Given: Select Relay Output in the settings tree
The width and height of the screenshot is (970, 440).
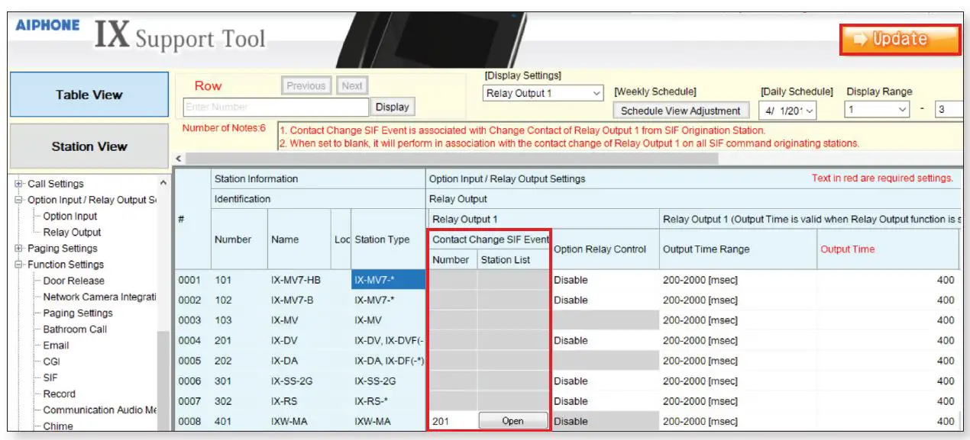Looking at the screenshot, I should (x=72, y=233).
